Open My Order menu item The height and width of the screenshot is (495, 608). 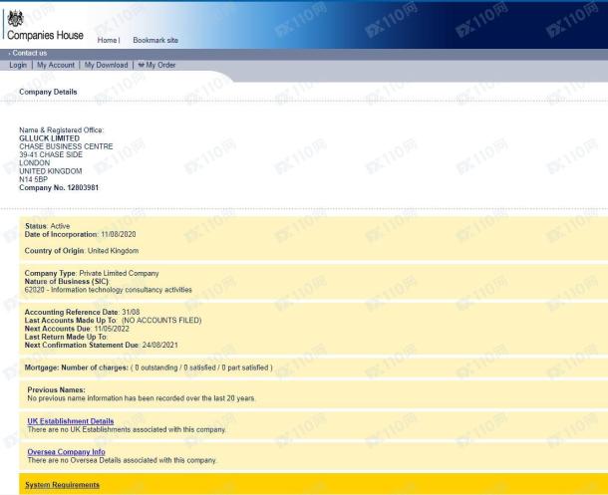point(160,65)
